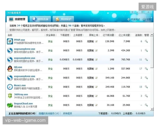Sort by 连接数 column header
This screenshot has width=159, height=127.
coord(138,35)
